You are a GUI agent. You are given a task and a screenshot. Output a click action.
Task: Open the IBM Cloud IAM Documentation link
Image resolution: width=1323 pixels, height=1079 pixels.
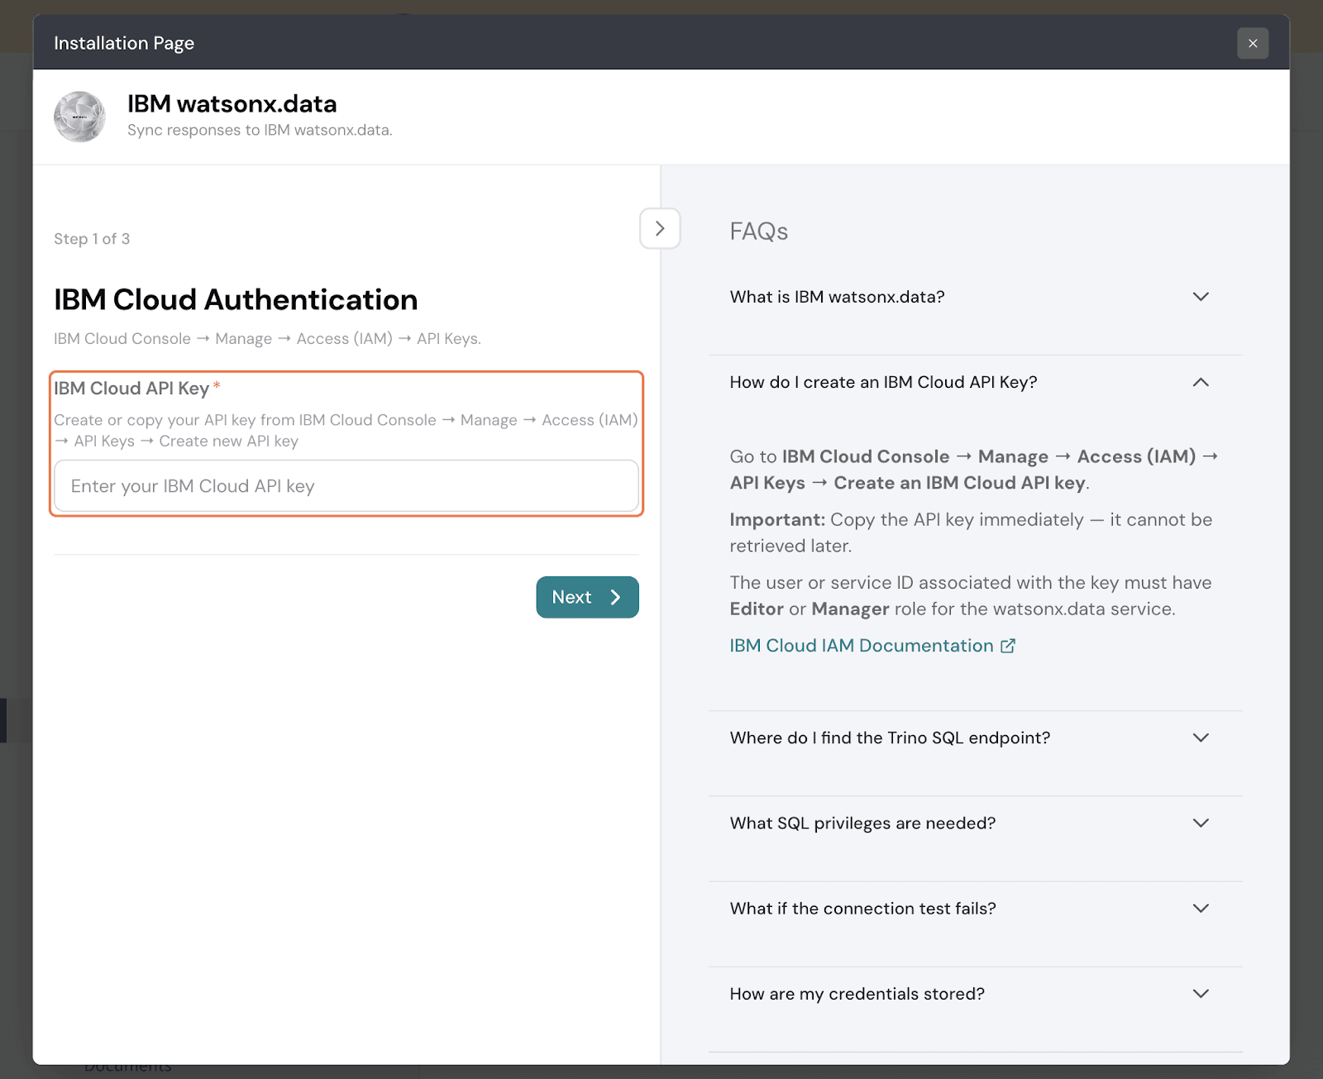(861, 646)
